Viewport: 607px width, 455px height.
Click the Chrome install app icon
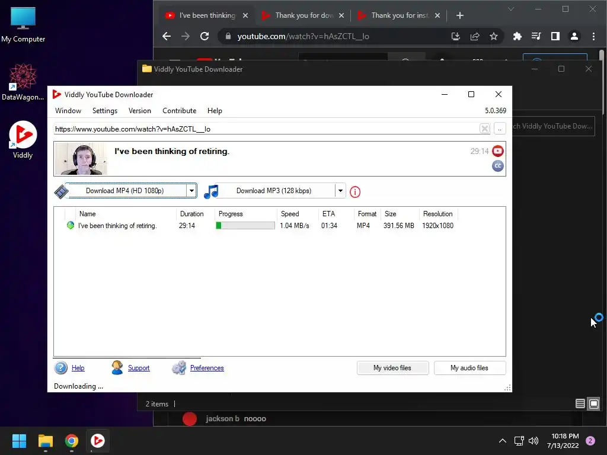(x=456, y=36)
